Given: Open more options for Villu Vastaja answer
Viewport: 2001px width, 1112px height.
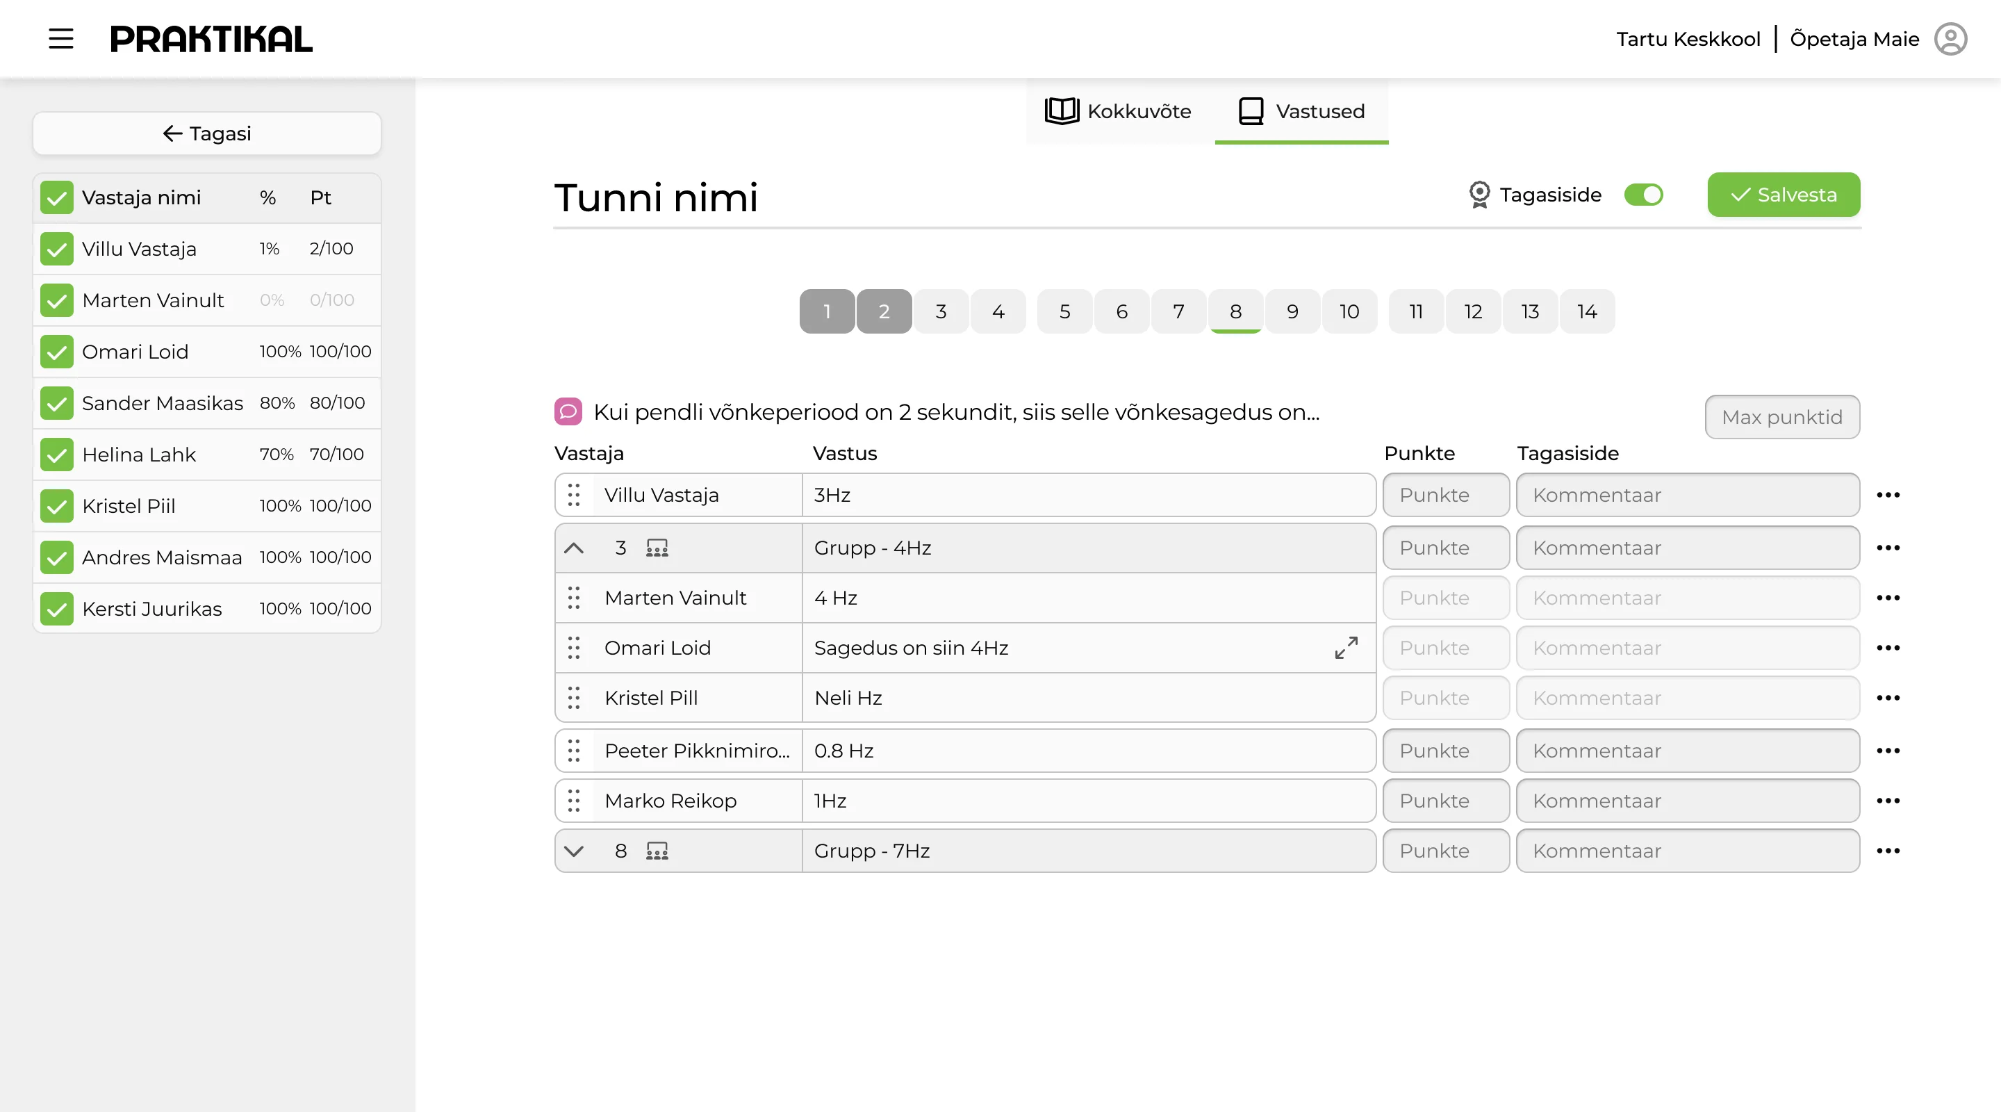Looking at the screenshot, I should tap(1888, 495).
